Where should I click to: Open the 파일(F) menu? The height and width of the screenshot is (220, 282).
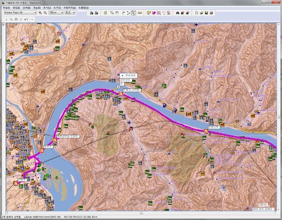pos(7,8)
